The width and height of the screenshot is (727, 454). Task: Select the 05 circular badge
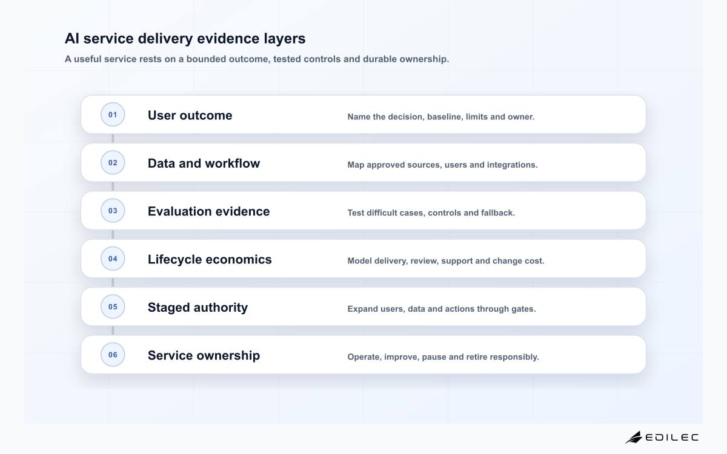pyautogui.click(x=113, y=306)
